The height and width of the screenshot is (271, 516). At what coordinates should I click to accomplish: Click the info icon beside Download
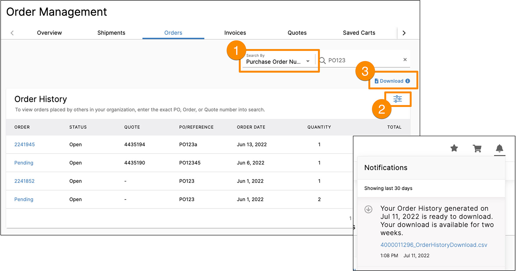point(408,81)
